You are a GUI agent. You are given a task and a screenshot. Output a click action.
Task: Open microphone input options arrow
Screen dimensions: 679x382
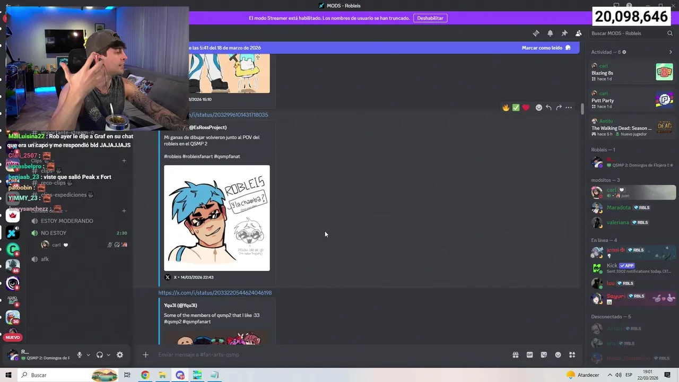pyautogui.click(x=88, y=355)
